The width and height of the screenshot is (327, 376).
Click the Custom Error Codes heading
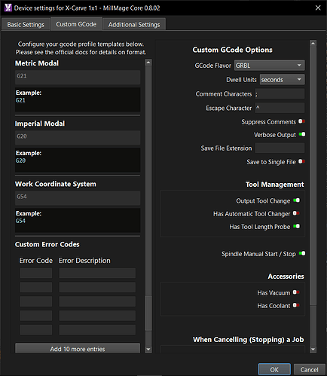(47, 244)
